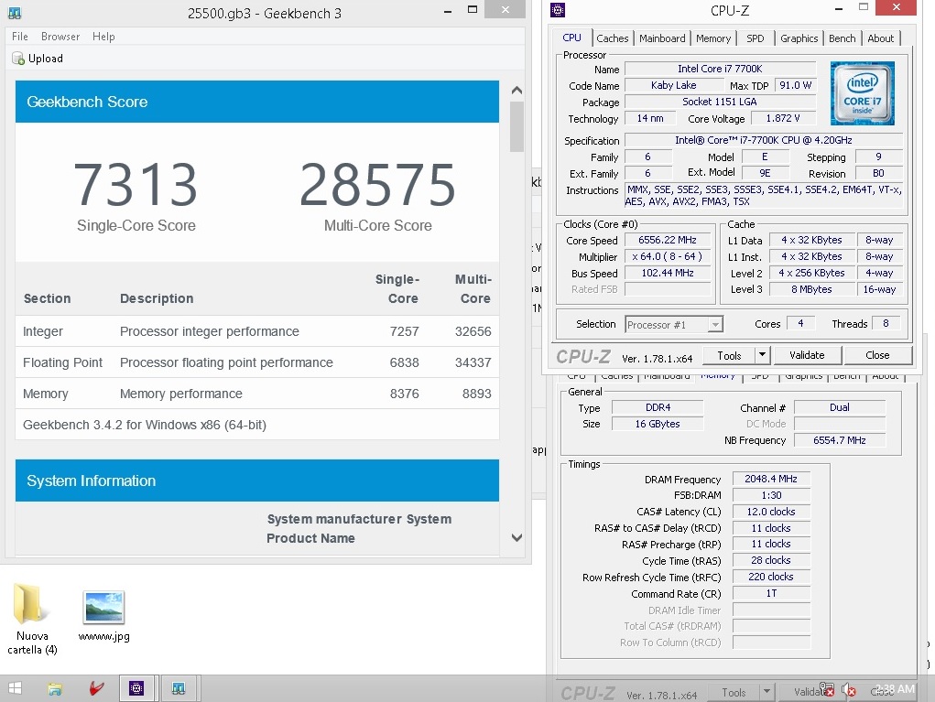Viewport: 935px width, 702px height.
Task: Click the CPU-Z window title icon
Action: point(558,9)
